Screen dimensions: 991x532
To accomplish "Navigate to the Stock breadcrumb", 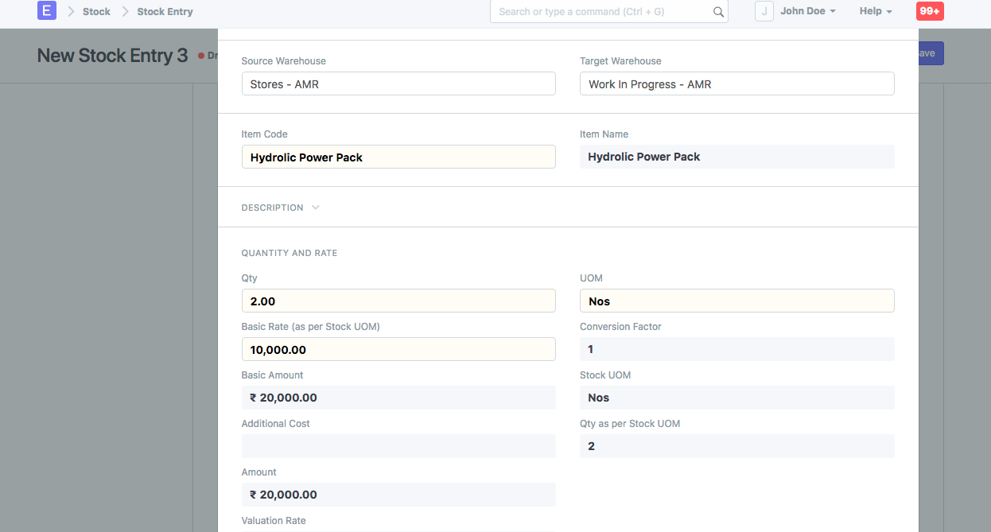I will click(x=96, y=11).
